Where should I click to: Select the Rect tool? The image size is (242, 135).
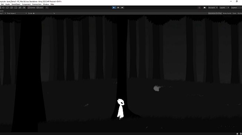pyautogui.click(x=16, y=7)
